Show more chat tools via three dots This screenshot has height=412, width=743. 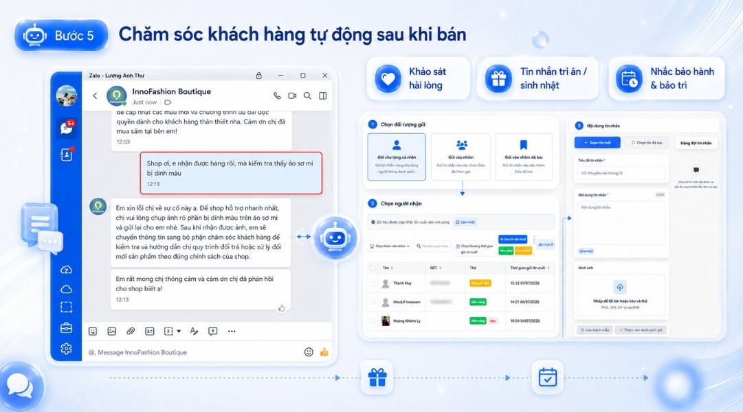pos(232,331)
